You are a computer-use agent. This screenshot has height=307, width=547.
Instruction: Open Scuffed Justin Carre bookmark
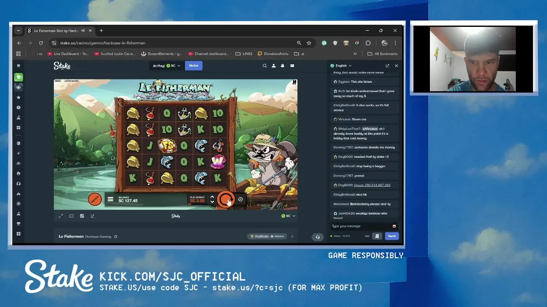point(115,54)
